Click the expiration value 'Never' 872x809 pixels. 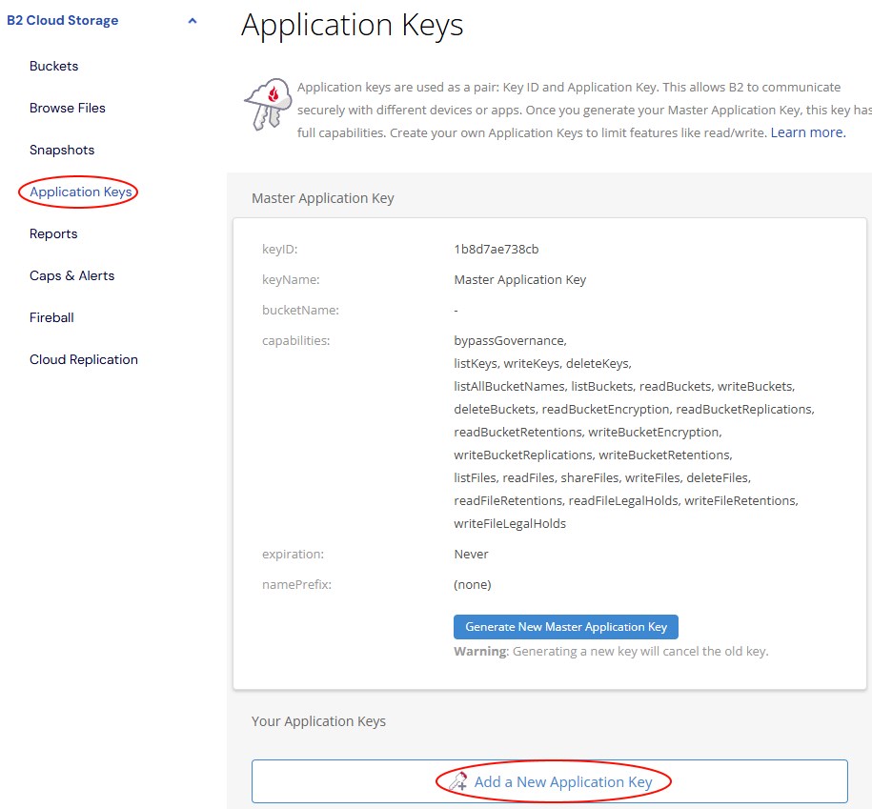[471, 555]
